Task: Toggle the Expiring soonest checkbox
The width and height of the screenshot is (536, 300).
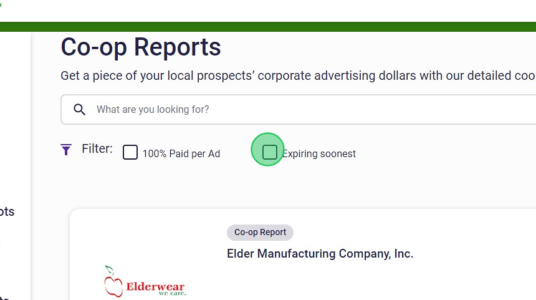Action: pyautogui.click(x=269, y=152)
